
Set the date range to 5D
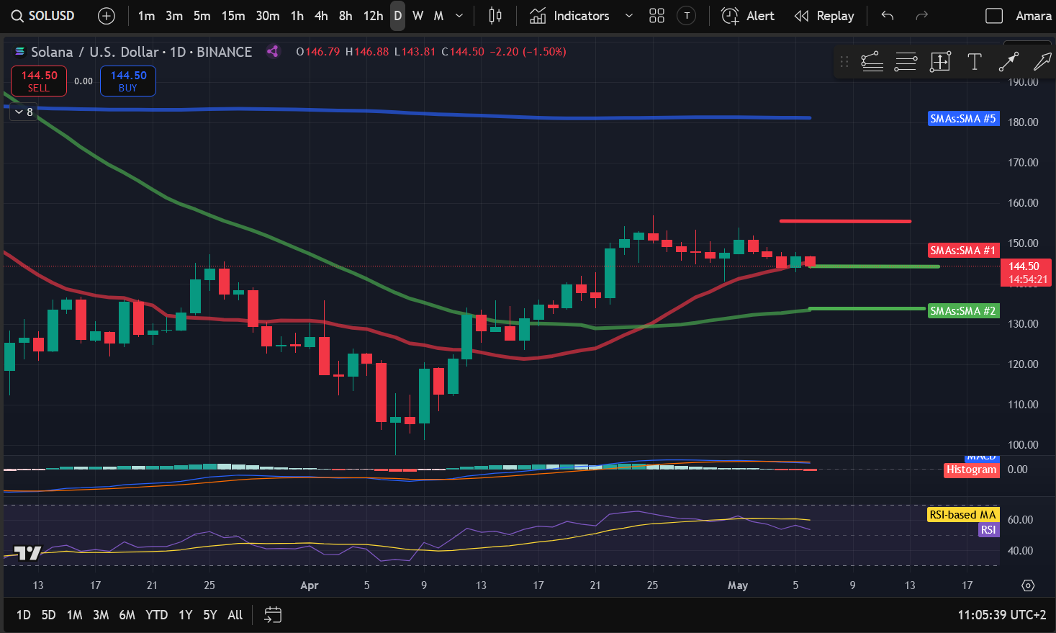click(48, 615)
